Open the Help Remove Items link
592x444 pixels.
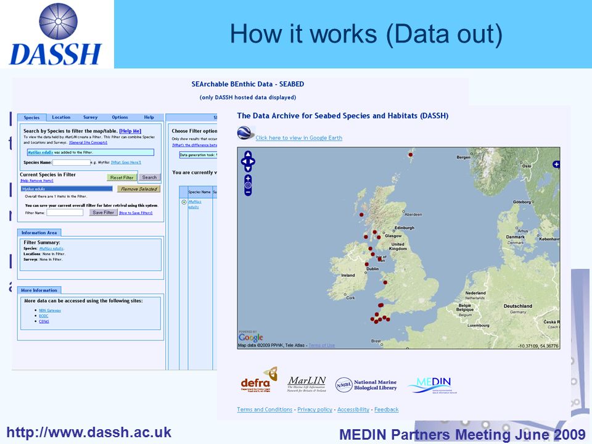click(x=36, y=181)
